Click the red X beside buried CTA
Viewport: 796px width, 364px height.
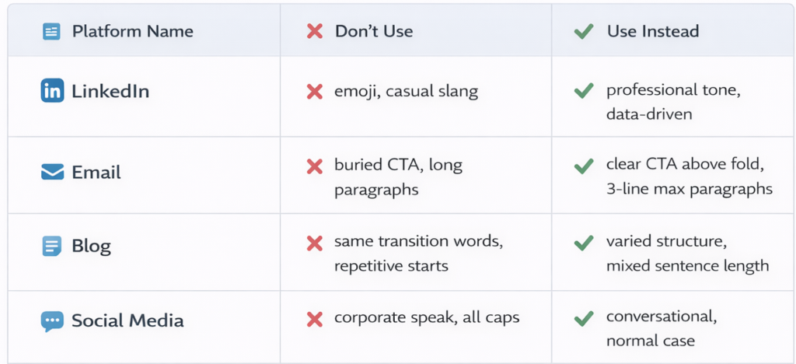click(314, 166)
